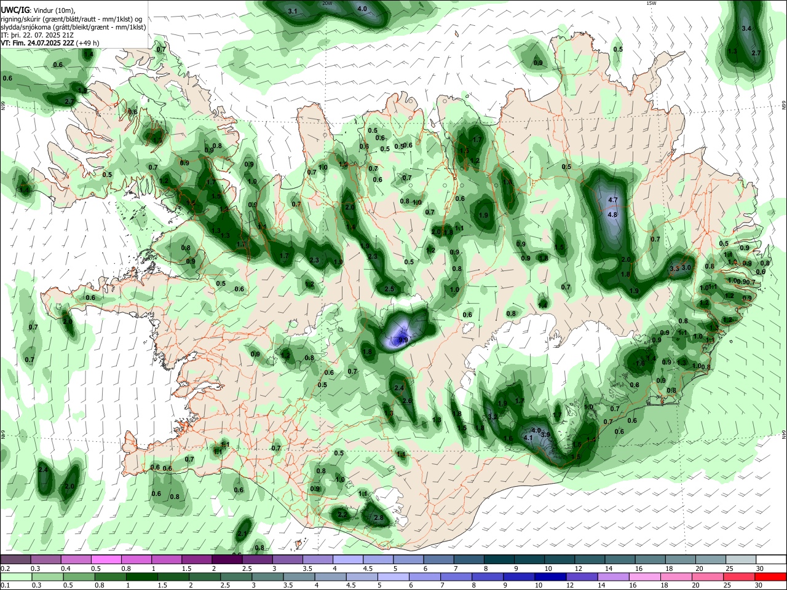The width and height of the screenshot is (787, 590).
Task: Click the 2.2 value near the south coast
Action: (342, 514)
